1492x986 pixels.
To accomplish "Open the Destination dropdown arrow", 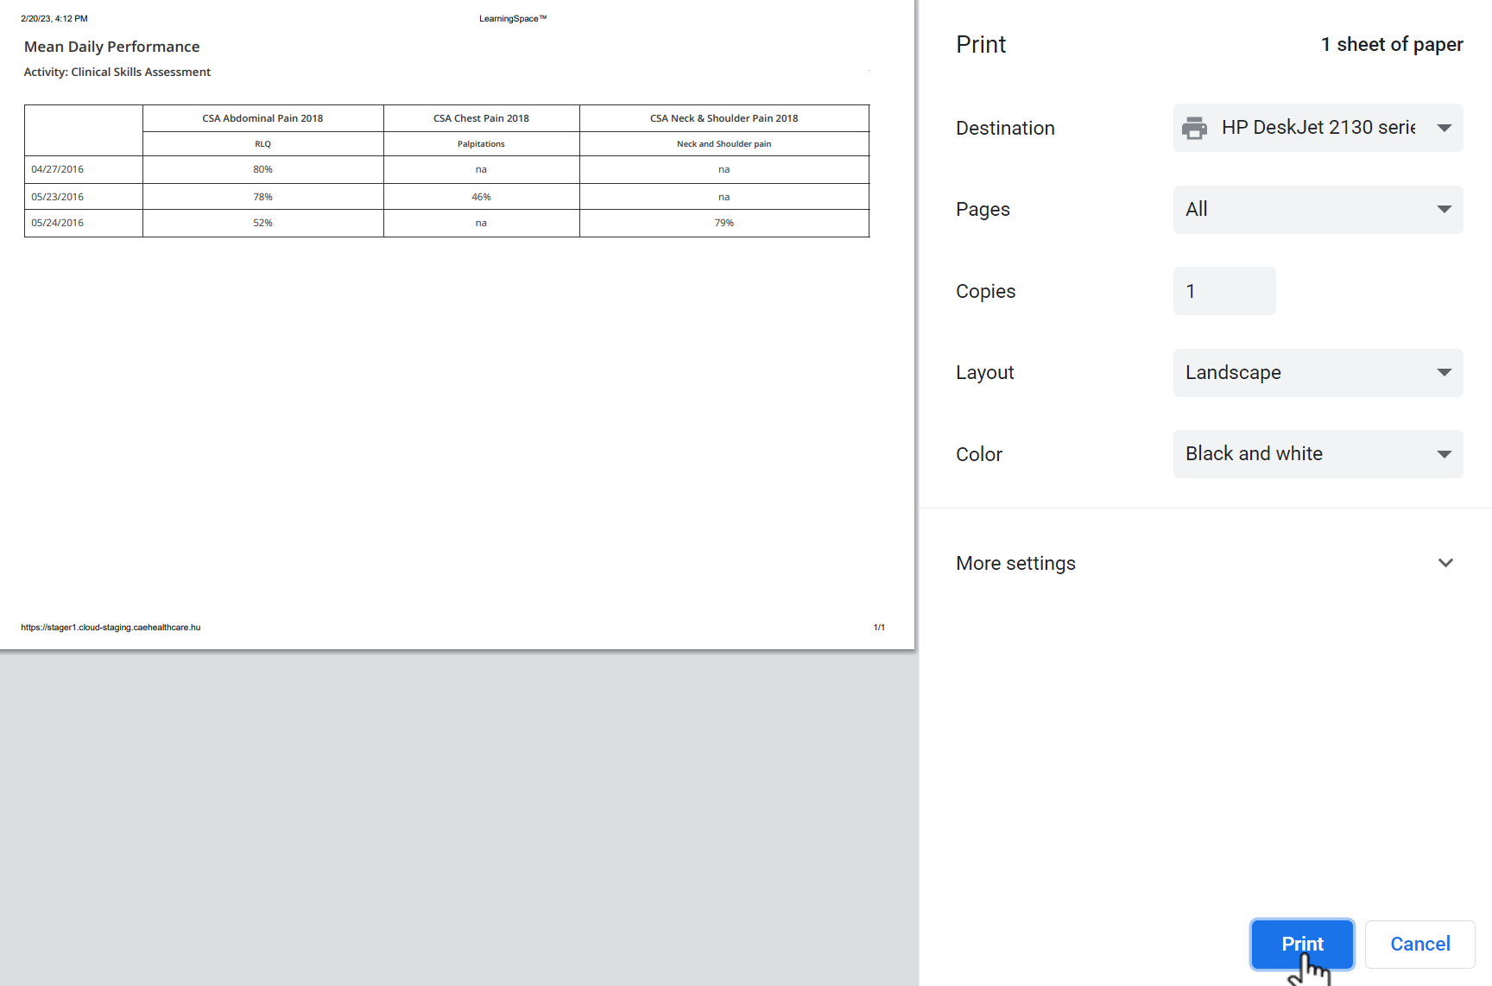I will [1444, 128].
